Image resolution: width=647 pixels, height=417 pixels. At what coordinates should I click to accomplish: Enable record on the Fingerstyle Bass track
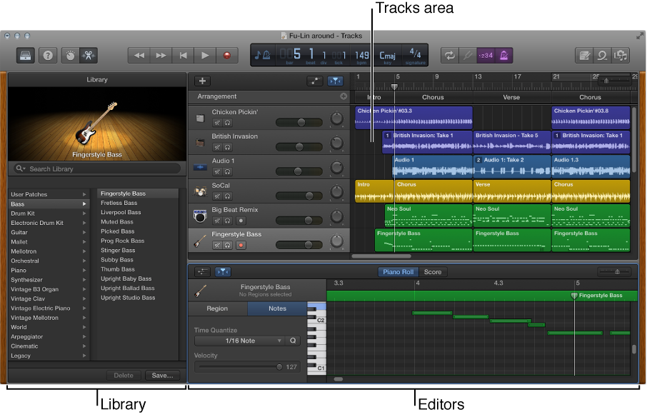click(x=241, y=245)
